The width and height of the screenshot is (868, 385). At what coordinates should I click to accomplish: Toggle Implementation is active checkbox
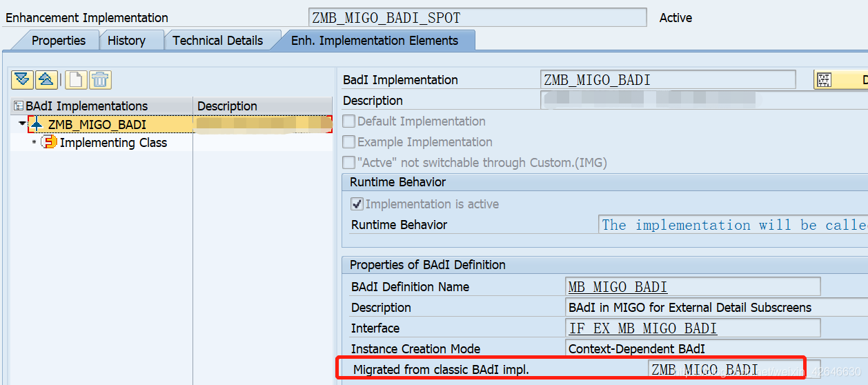357,204
